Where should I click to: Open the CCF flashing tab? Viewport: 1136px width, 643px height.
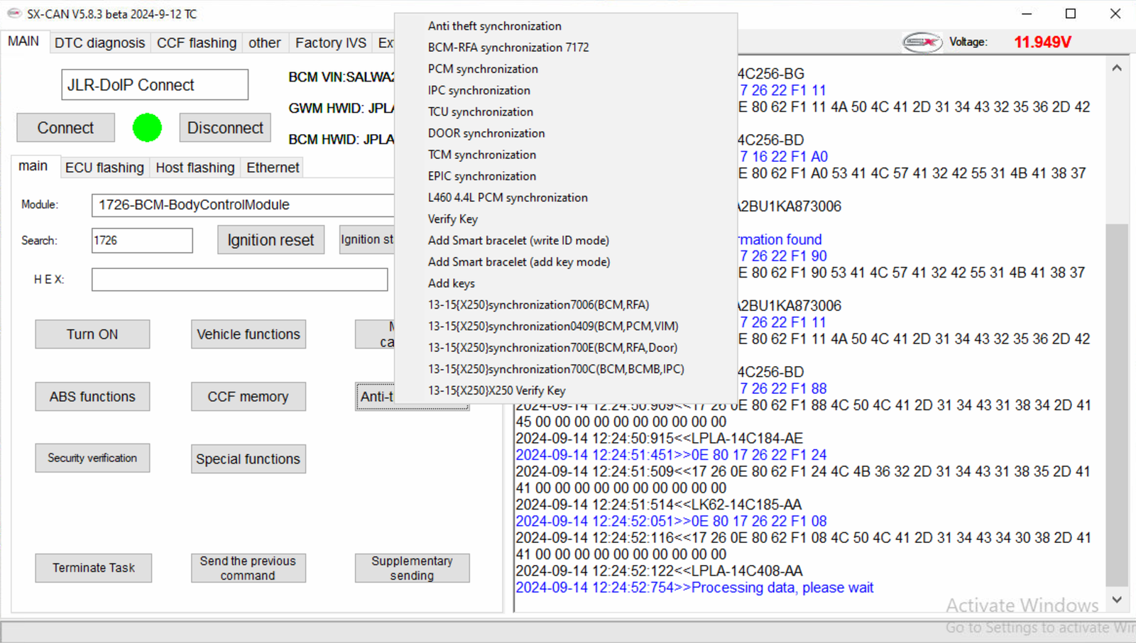click(197, 43)
